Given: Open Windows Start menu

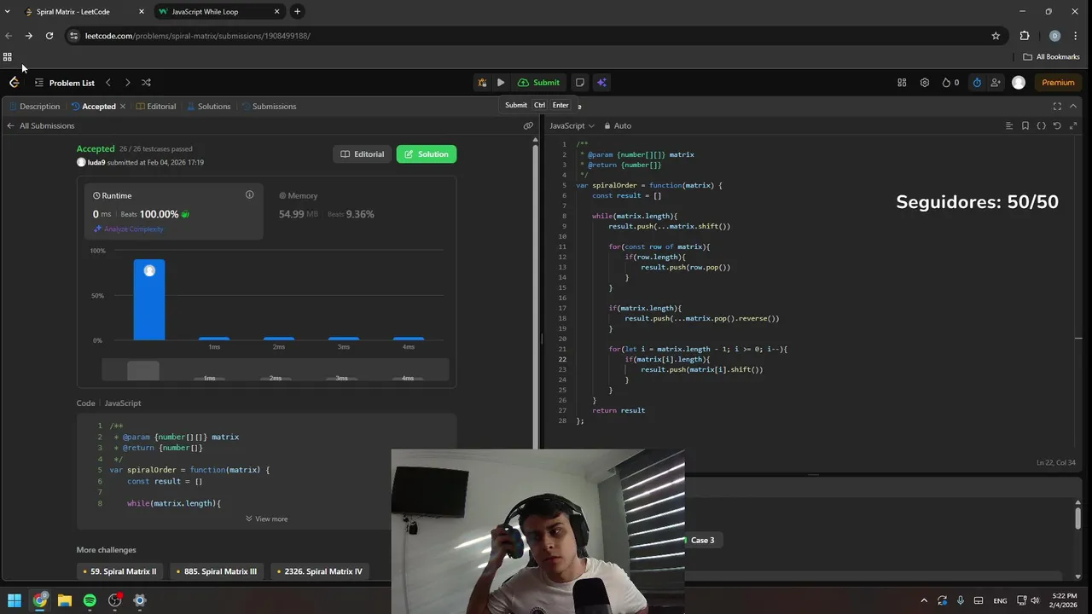Looking at the screenshot, I should 15,600.
